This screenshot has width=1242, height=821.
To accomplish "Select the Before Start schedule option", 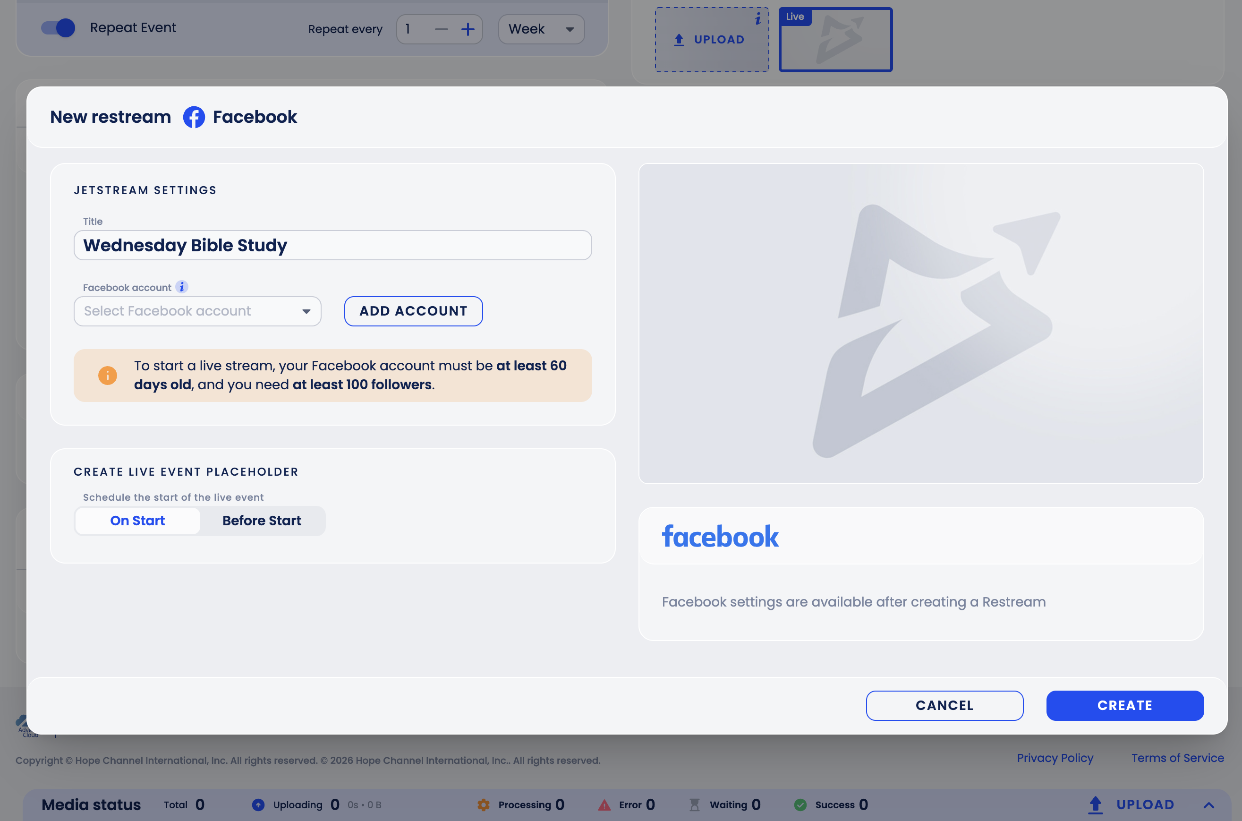I will pyautogui.click(x=262, y=521).
